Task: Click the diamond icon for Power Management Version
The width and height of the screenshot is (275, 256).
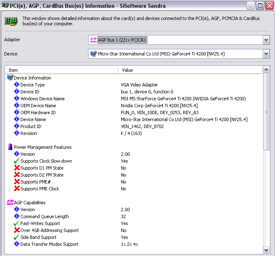Action: 17,154
